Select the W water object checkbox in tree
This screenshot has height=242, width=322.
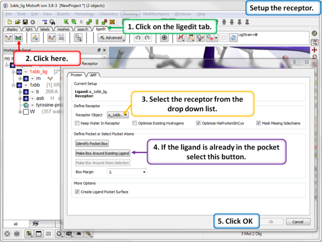click(25, 111)
